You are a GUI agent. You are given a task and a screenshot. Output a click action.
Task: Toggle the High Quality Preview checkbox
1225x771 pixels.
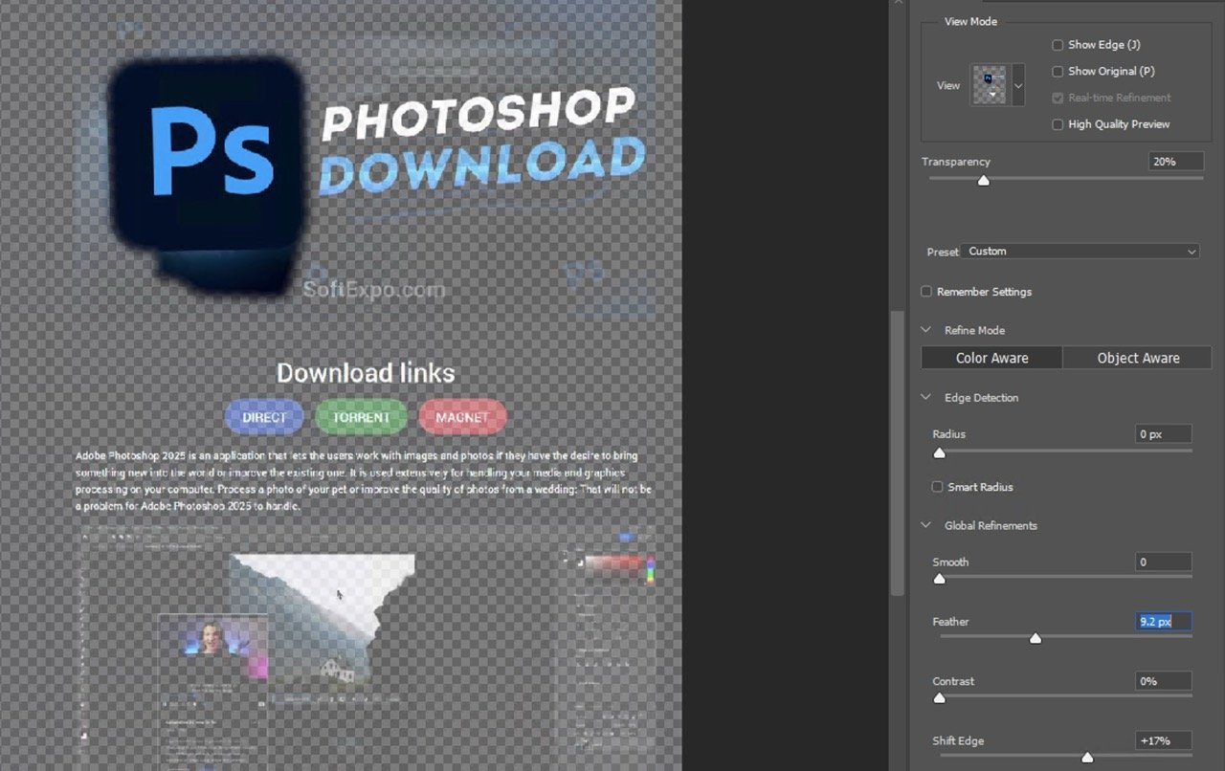pyautogui.click(x=1058, y=124)
